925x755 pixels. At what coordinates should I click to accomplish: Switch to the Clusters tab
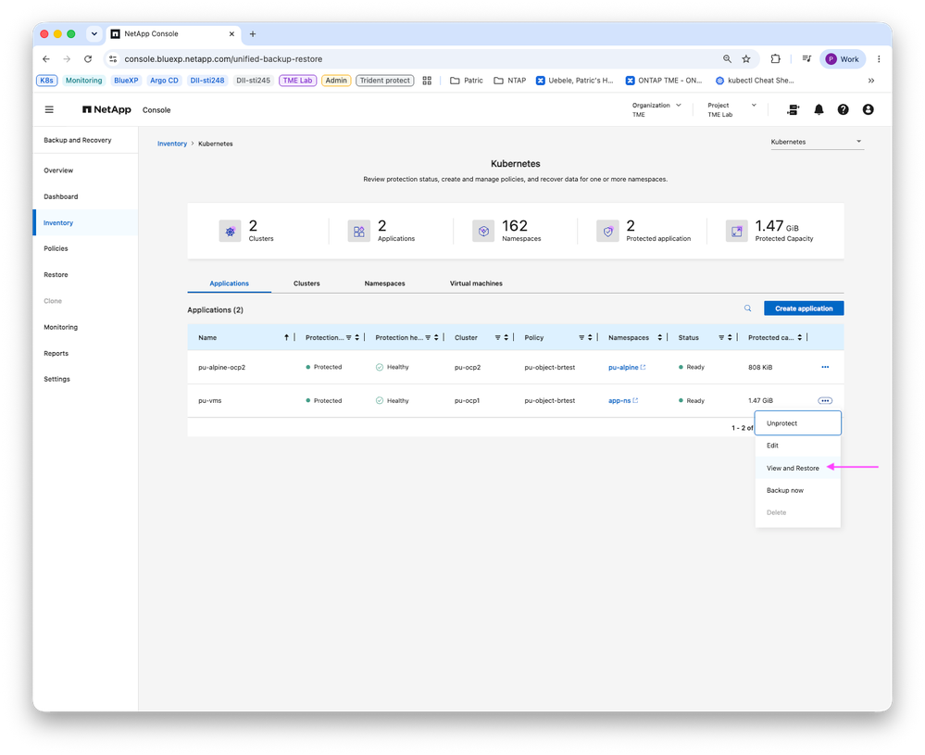point(306,283)
